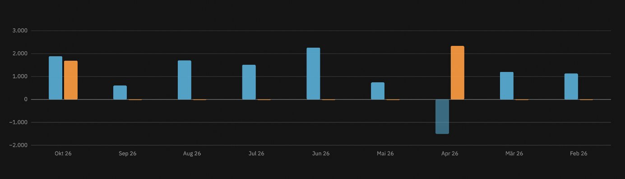Viewport: 625px width, 179px height.
Task: Click the blue bar for Feb 26
Action: (571, 86)
